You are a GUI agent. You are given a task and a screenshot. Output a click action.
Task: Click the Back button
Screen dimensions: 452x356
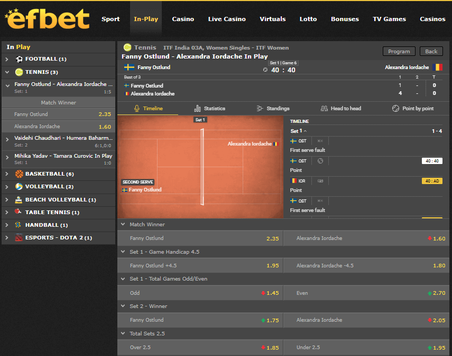pos(431,52)
